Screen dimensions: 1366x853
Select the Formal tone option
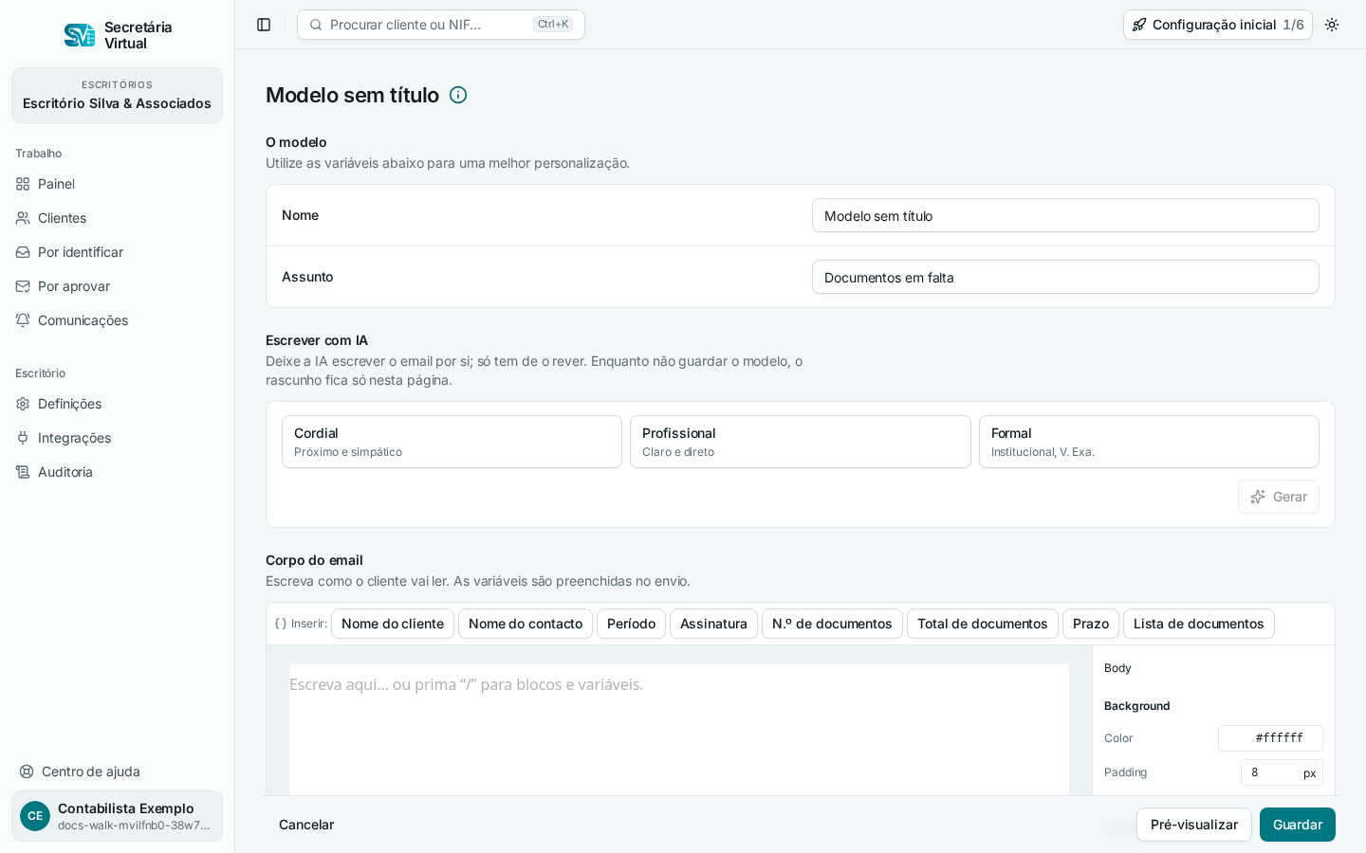[1149, 442]
